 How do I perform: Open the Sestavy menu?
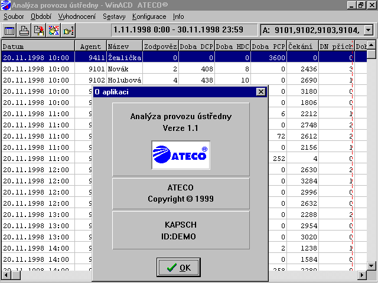click(114, 17)
